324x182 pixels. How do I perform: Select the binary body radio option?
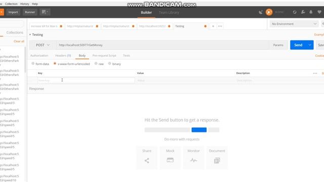pos(109,64)
